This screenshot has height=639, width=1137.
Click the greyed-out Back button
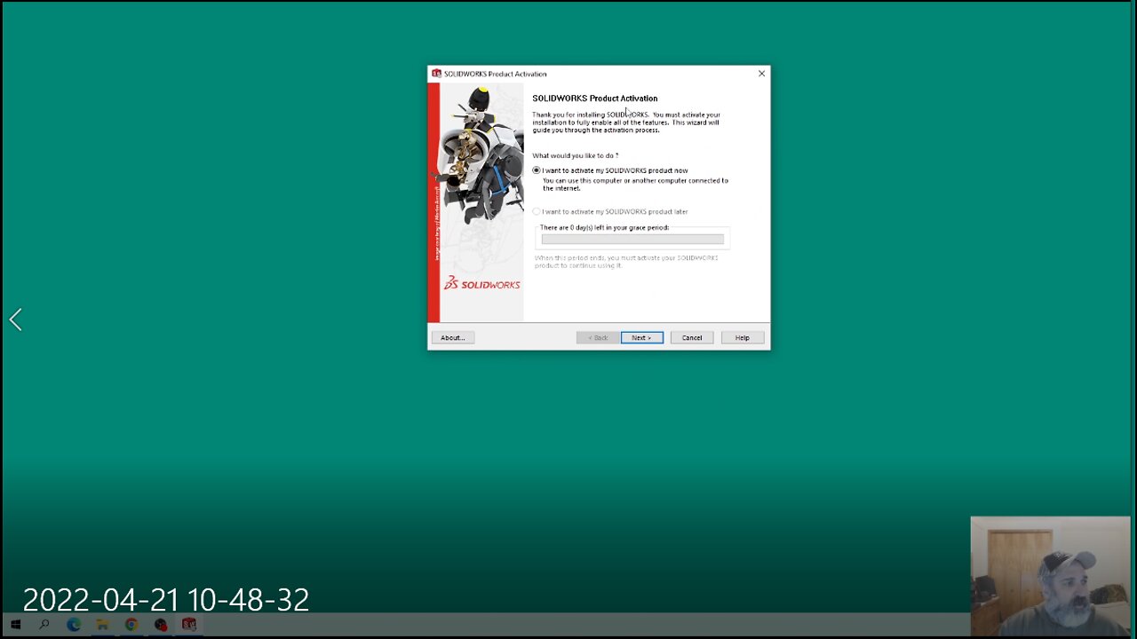(598, 337)
